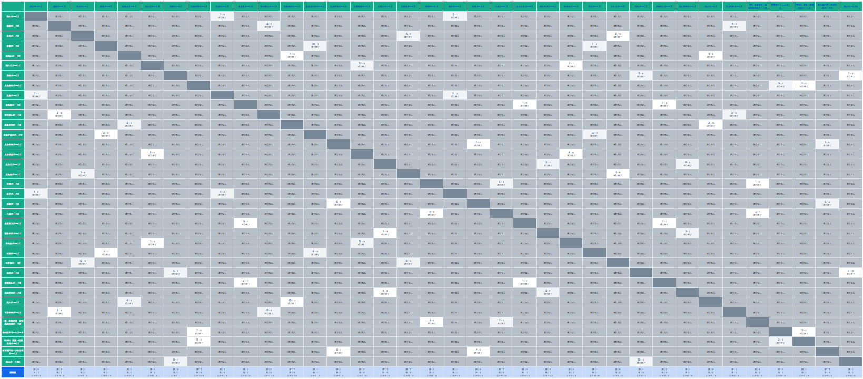The width and height of the screenshot is (863, 379).
Task: Select the 岡山ボーイズB row header
Action: pos(13,362)
